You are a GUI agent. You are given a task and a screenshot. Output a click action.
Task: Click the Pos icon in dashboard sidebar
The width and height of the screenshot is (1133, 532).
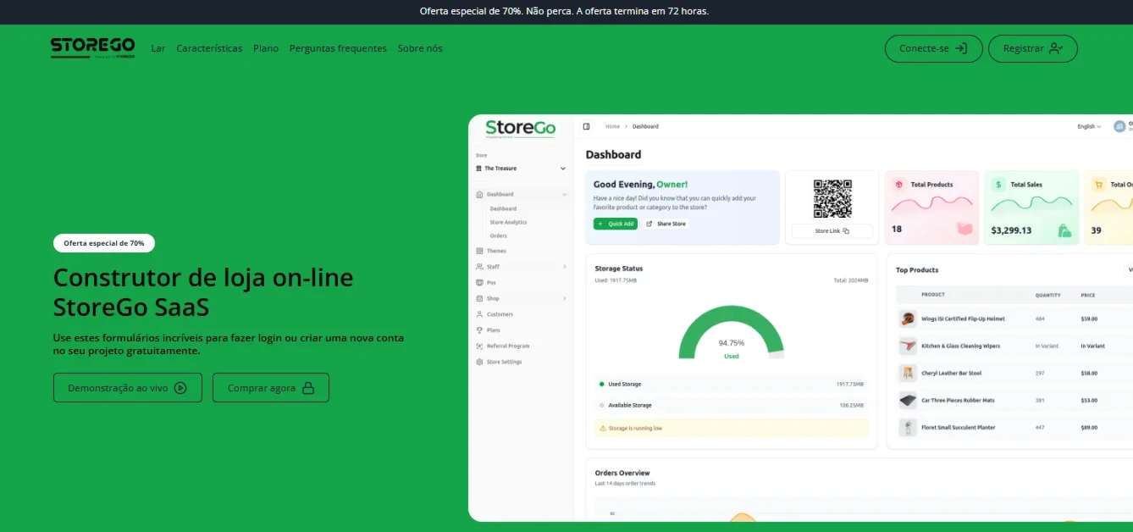[480, 282]
